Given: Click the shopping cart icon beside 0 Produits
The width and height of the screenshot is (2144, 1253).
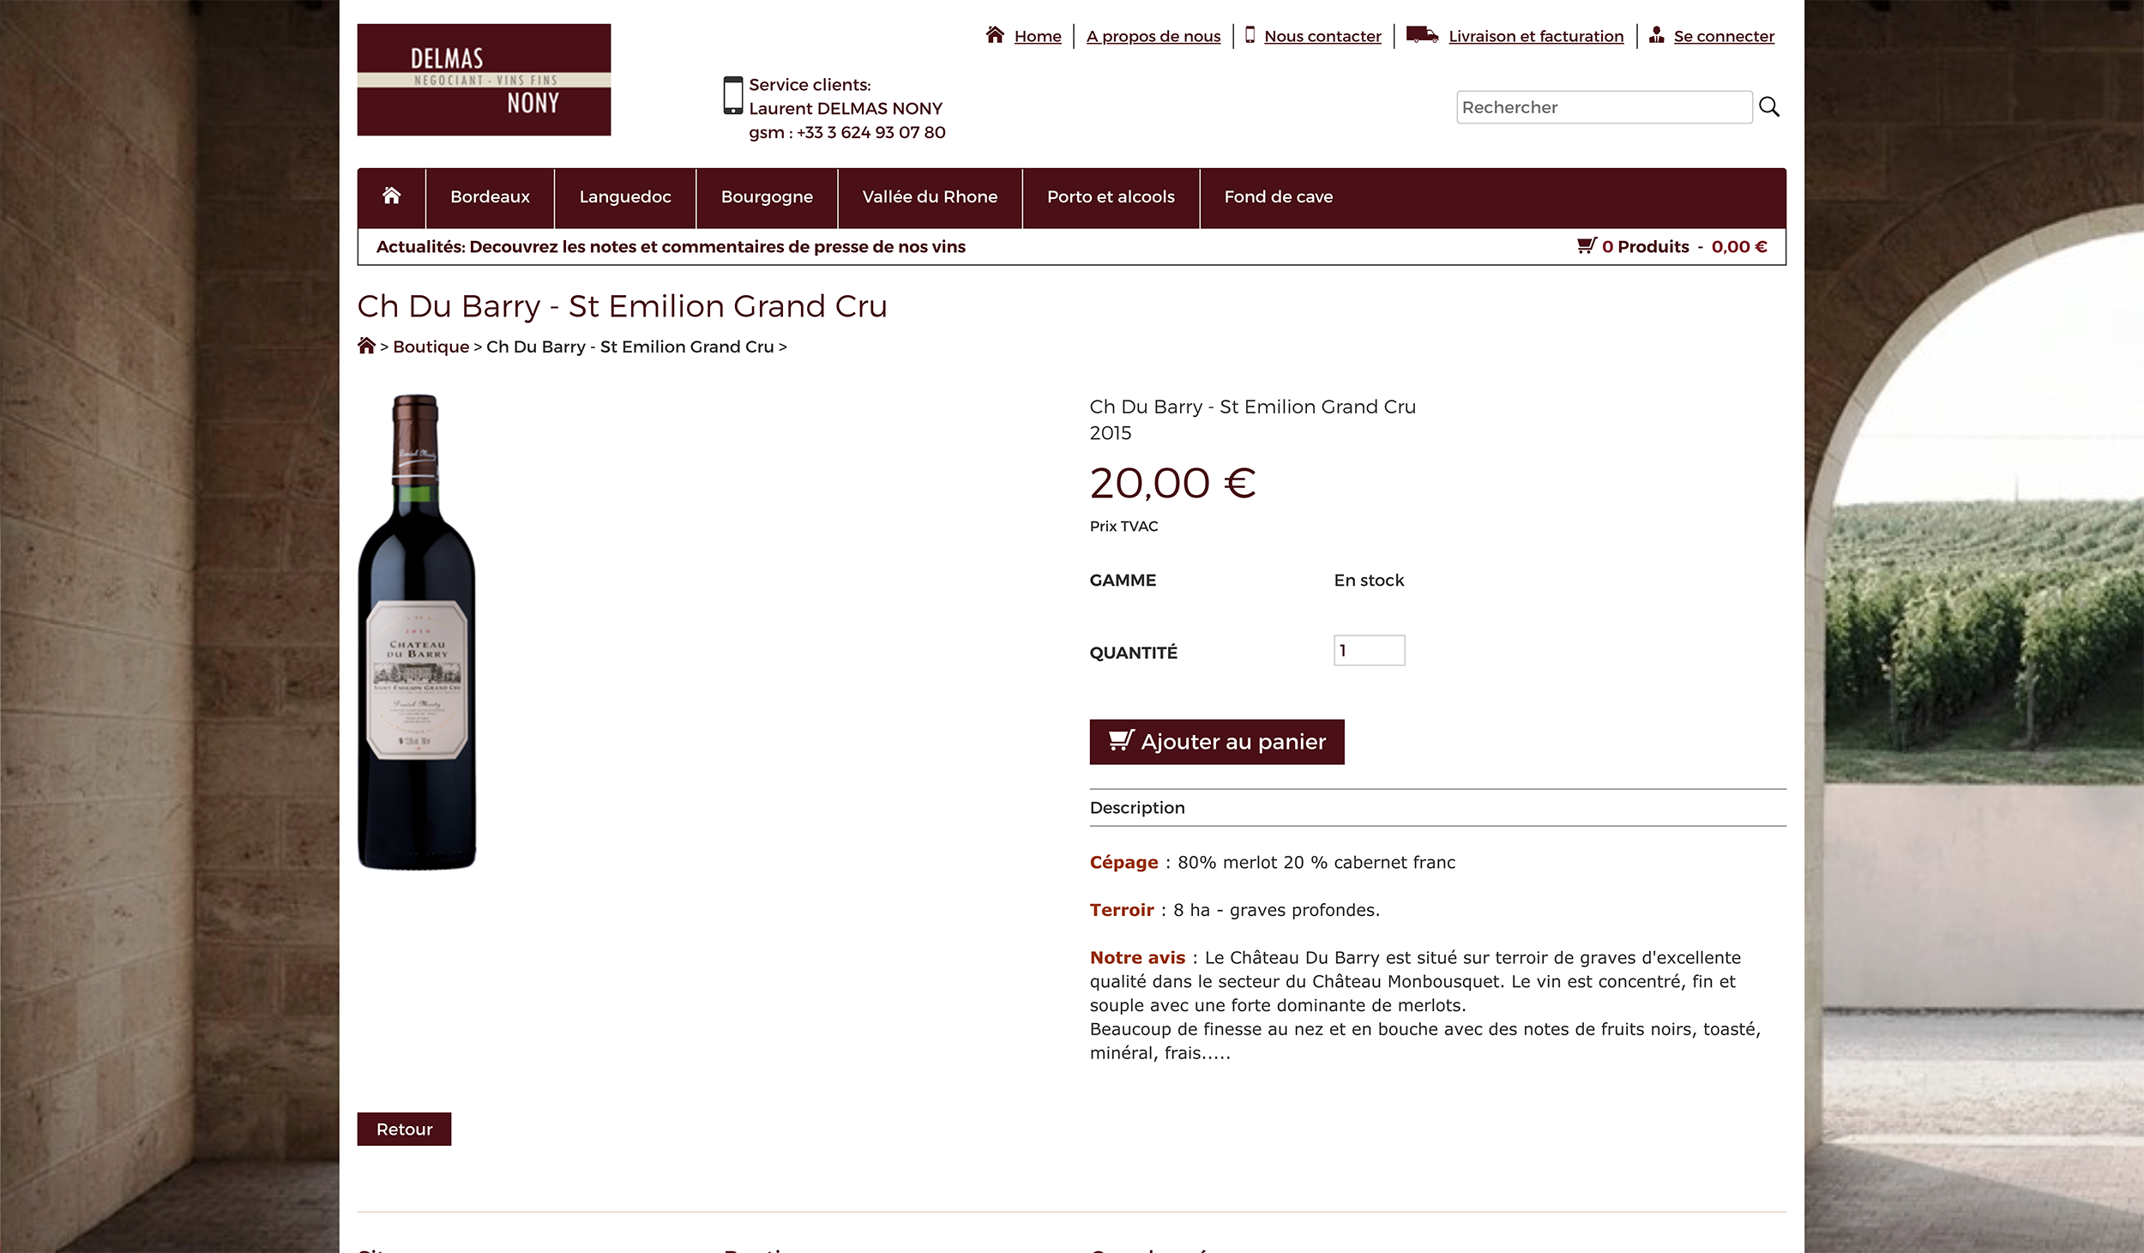Looking at the screenshot, I should [1586, 246].
